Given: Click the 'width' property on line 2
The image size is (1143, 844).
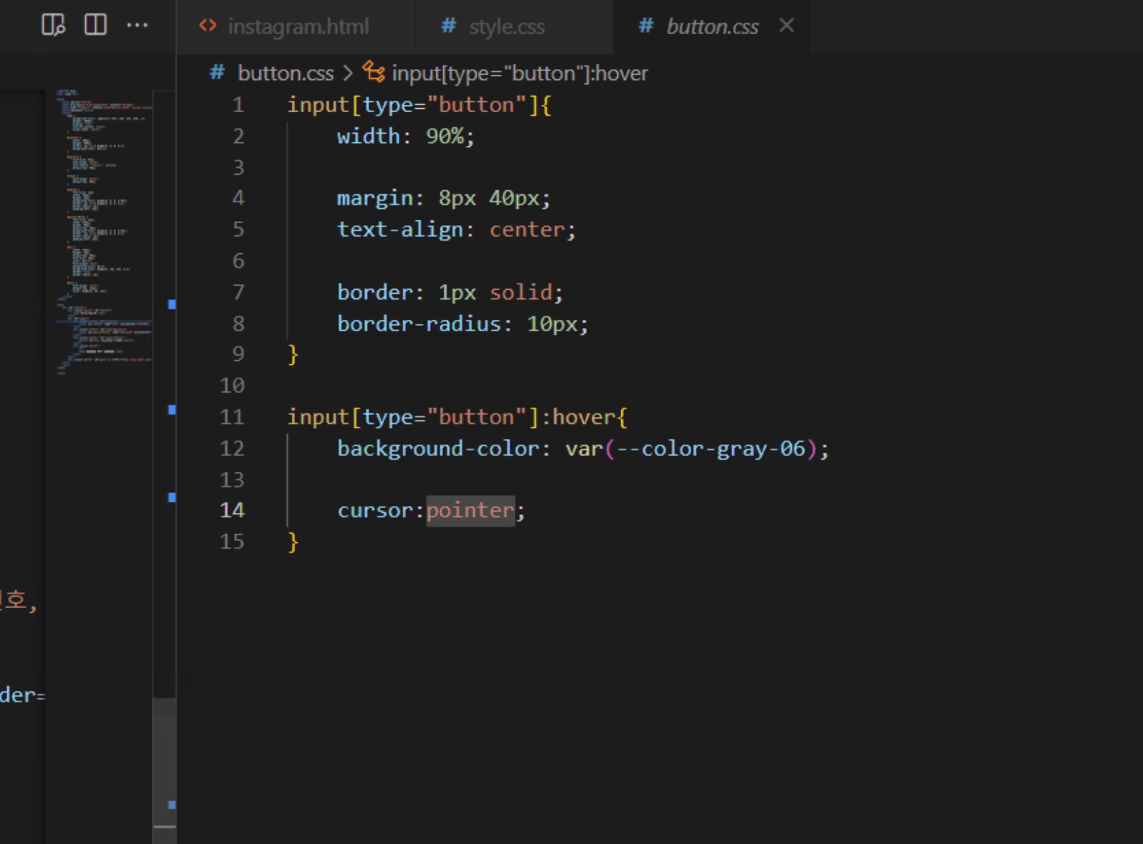Looking at the screenshot, I should pyautogui.click(x=368, y=136).
